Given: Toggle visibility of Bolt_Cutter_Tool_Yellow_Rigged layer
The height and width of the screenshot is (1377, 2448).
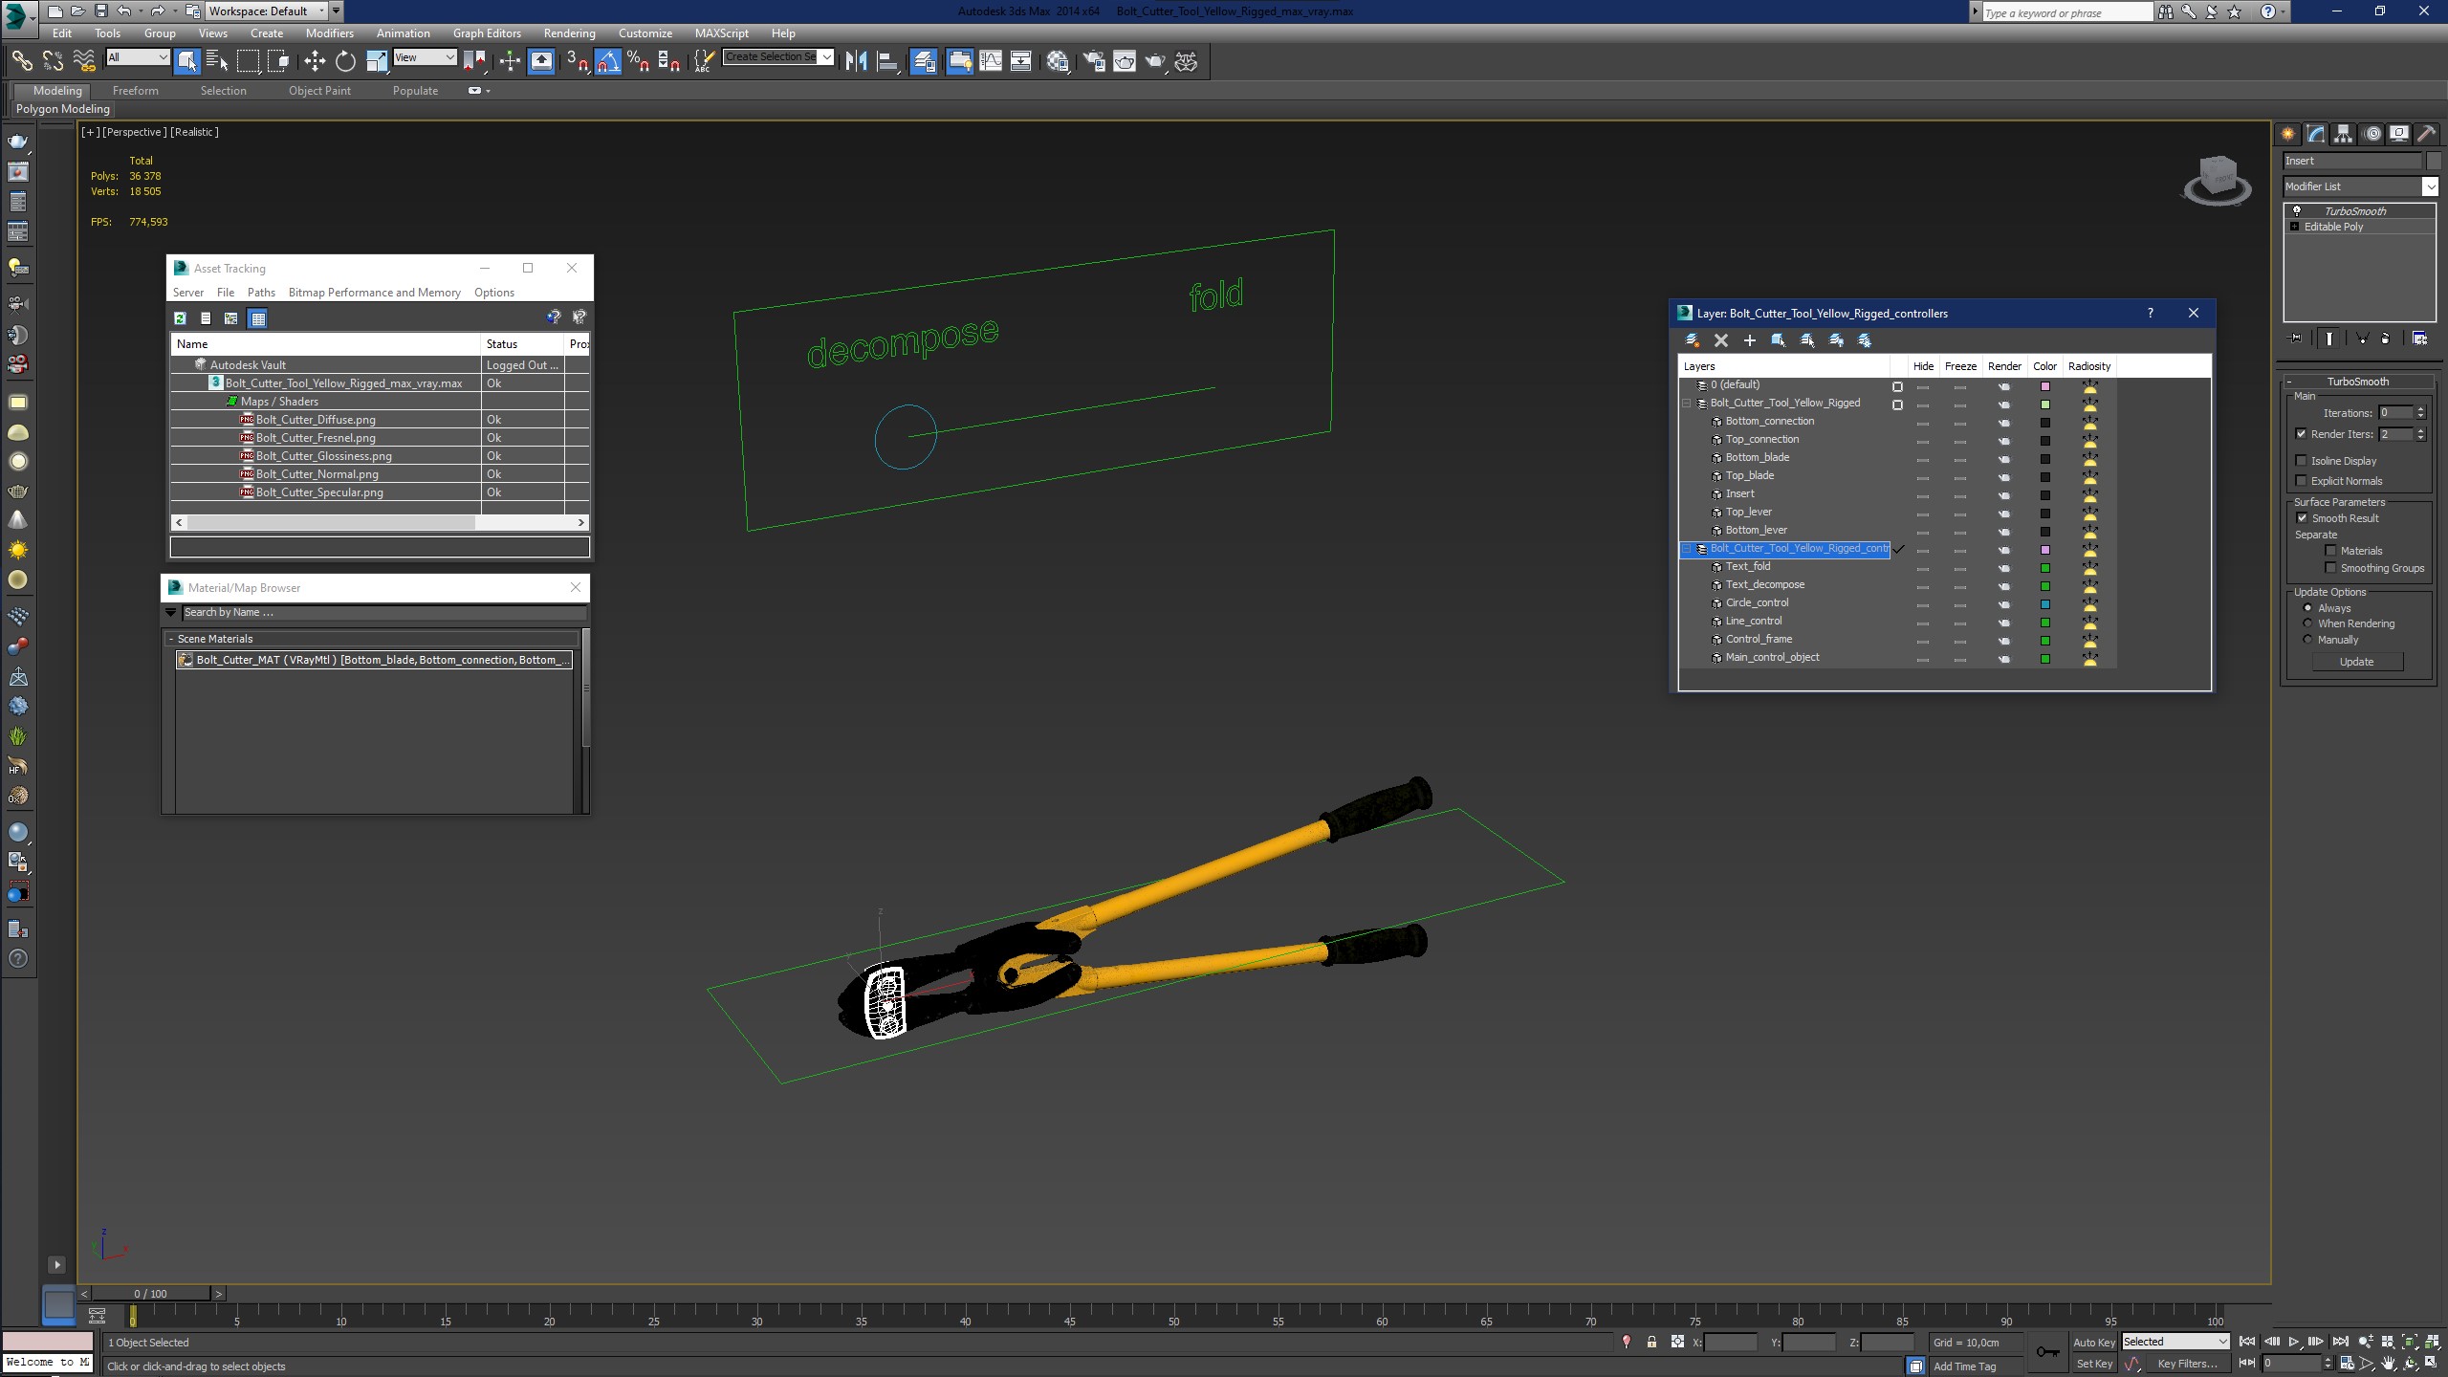Looking at the screenshot, I should [x=1922, y=404].
